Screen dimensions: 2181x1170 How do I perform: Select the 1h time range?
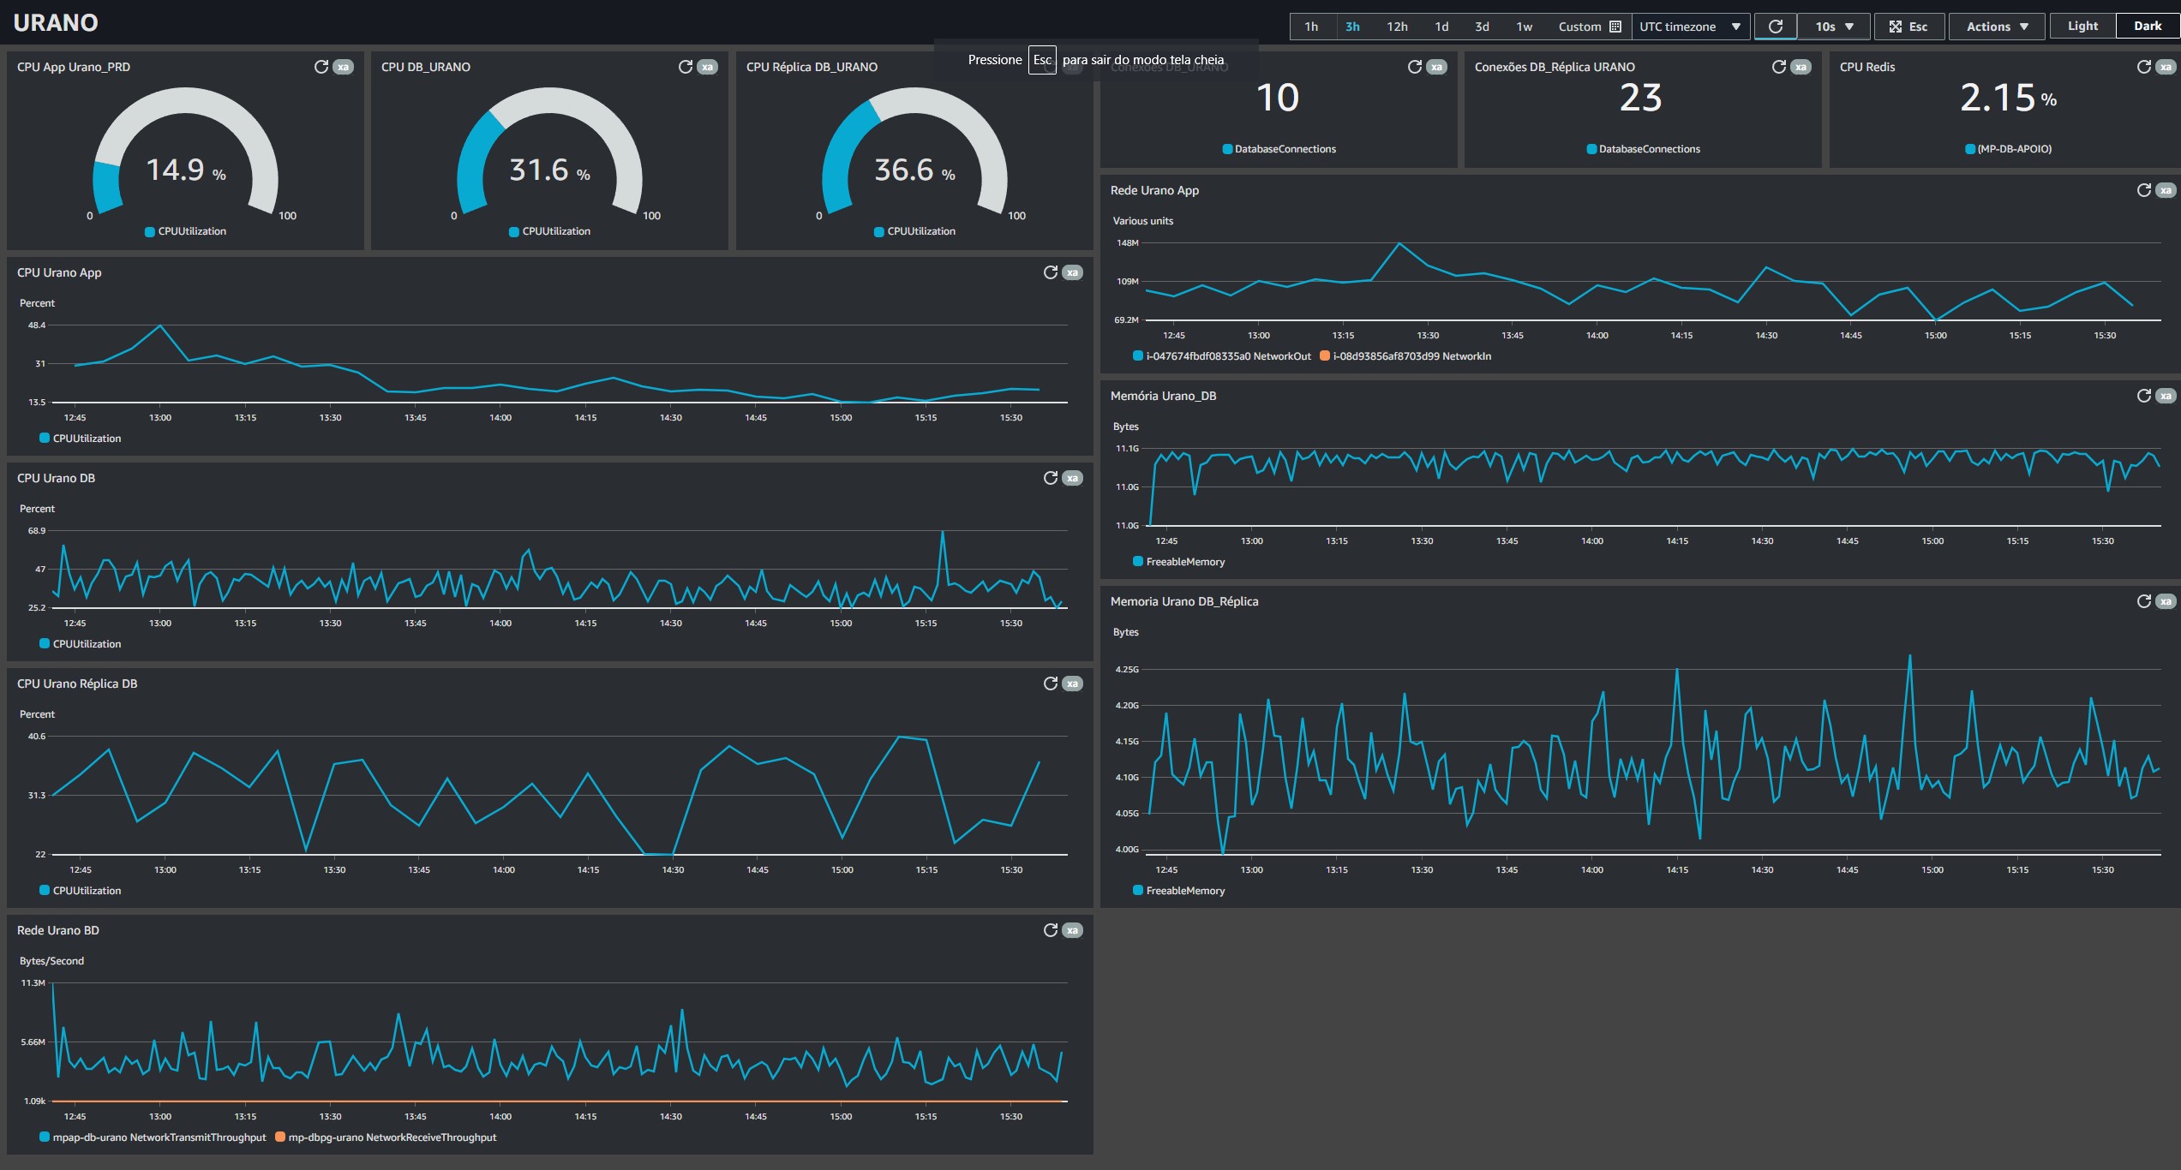[1311, 27]
